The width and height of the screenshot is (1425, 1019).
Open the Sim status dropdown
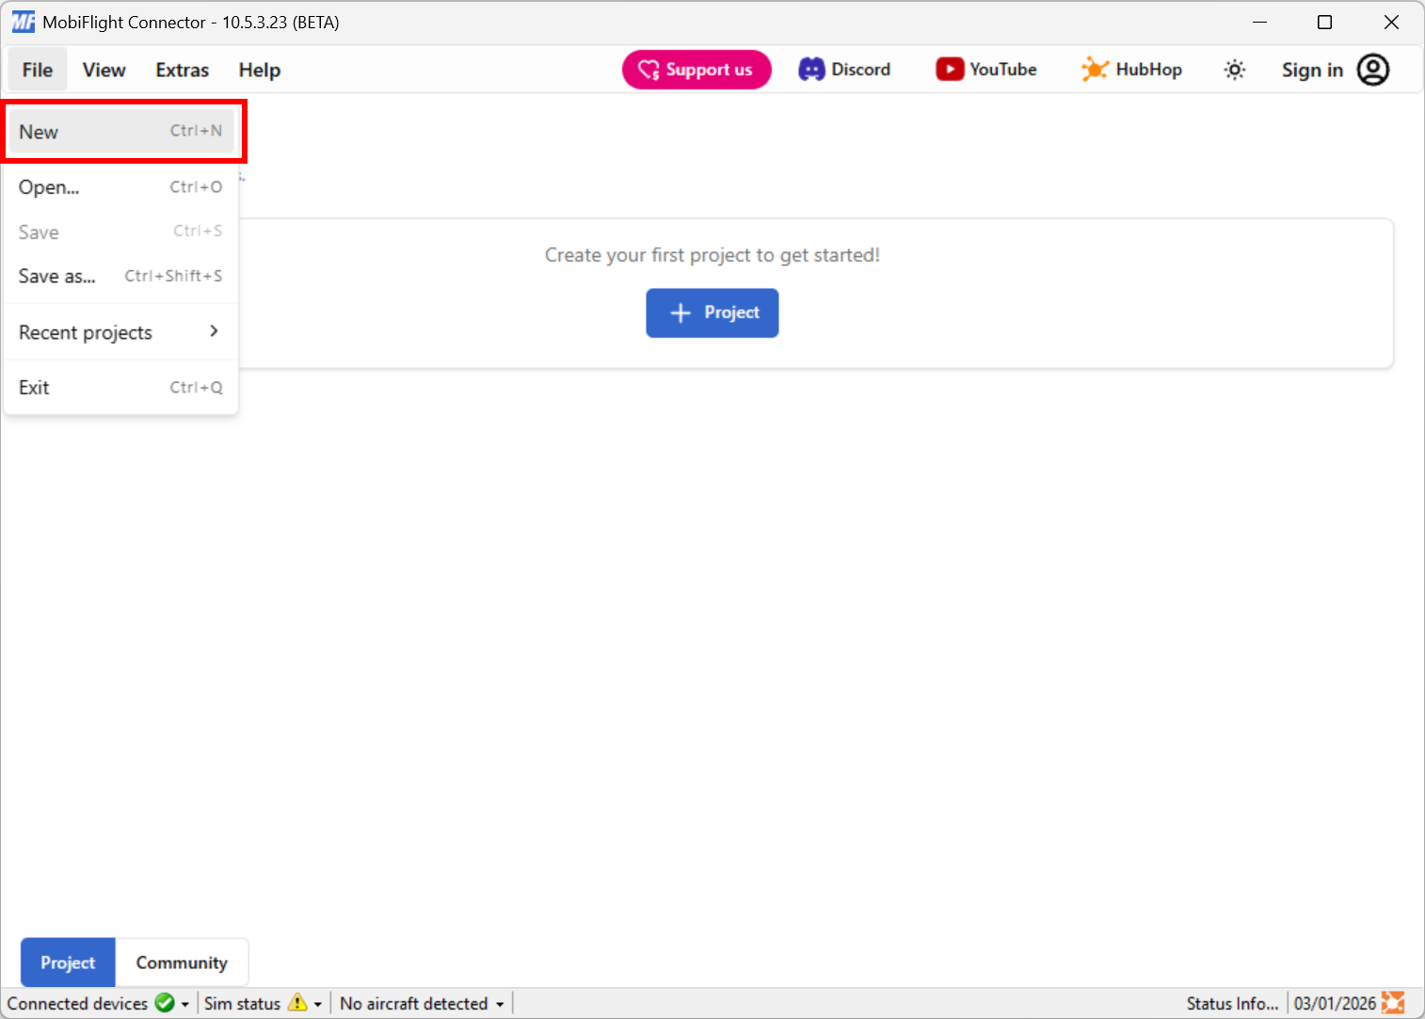pyautogui.click(x=317, y=1003)
